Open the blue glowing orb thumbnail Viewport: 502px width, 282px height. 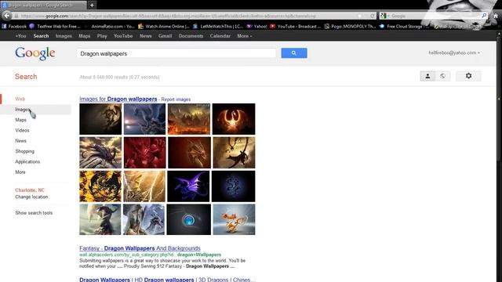[x=188, y=219]
